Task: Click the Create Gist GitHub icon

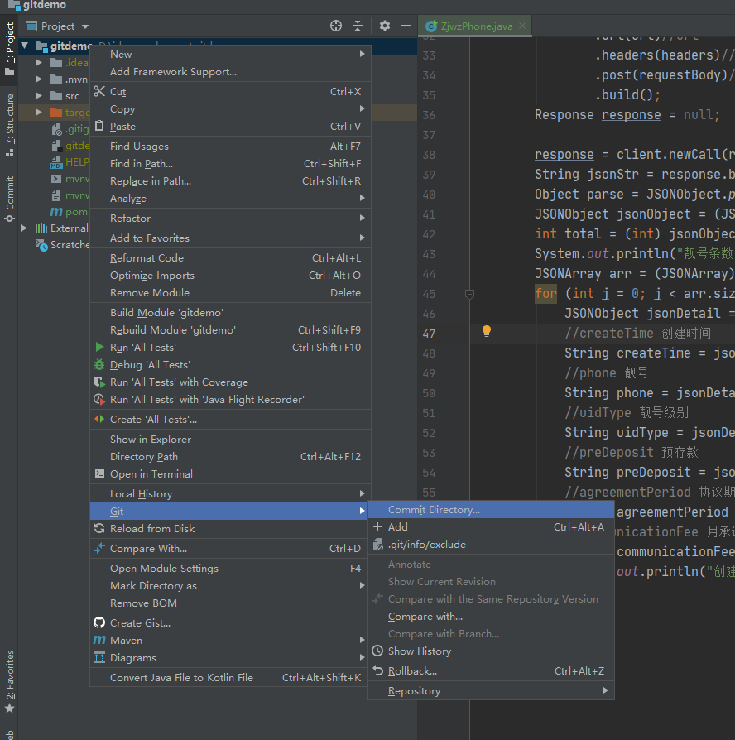Action: (99, 623)
